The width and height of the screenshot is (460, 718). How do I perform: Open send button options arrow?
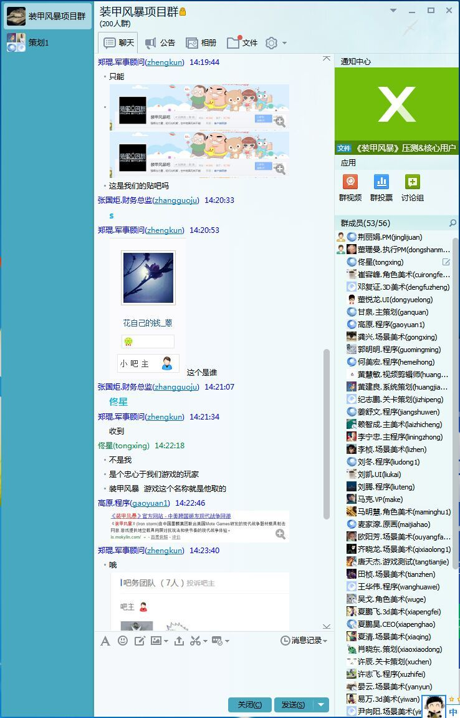[321, 705]
